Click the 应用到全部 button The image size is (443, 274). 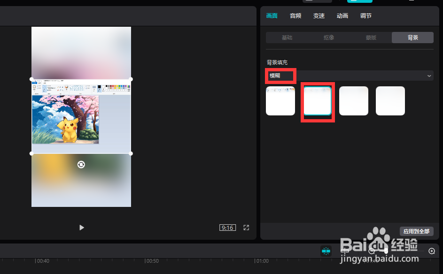click(x=416, y=231)
